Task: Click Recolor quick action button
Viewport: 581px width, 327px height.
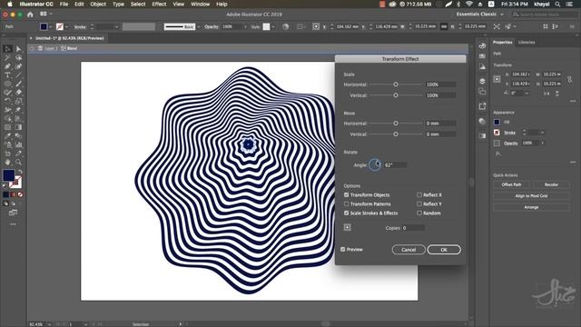Action: [551, 184]
